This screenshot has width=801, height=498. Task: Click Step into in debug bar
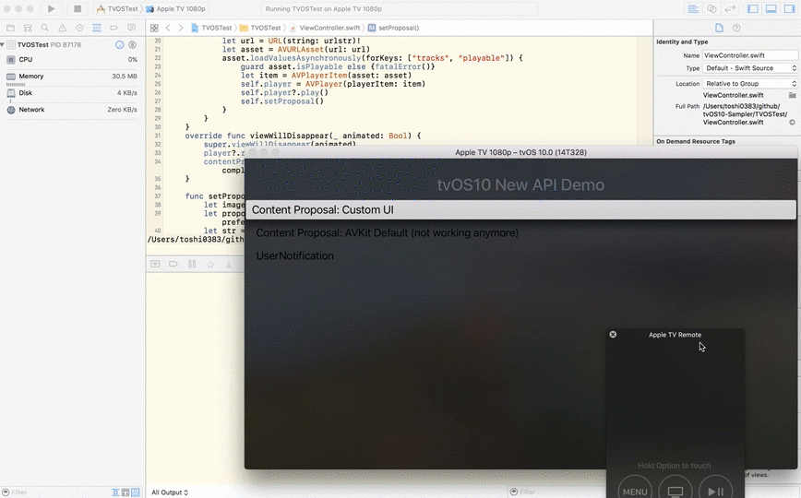pos(229,264)
